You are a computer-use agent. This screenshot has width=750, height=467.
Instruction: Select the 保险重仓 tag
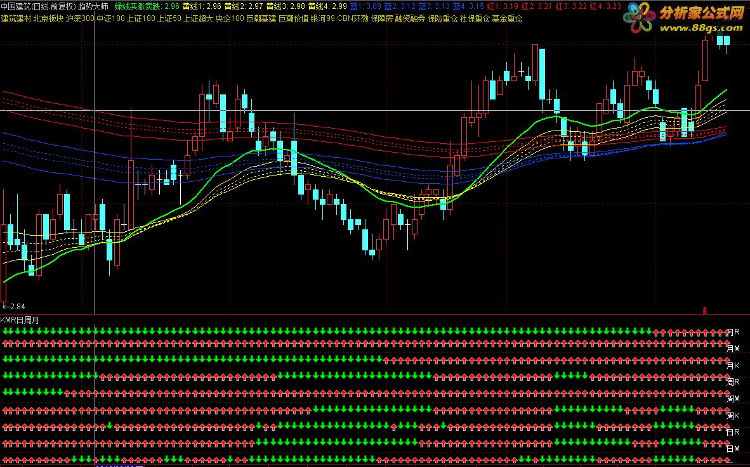point(442,18)
